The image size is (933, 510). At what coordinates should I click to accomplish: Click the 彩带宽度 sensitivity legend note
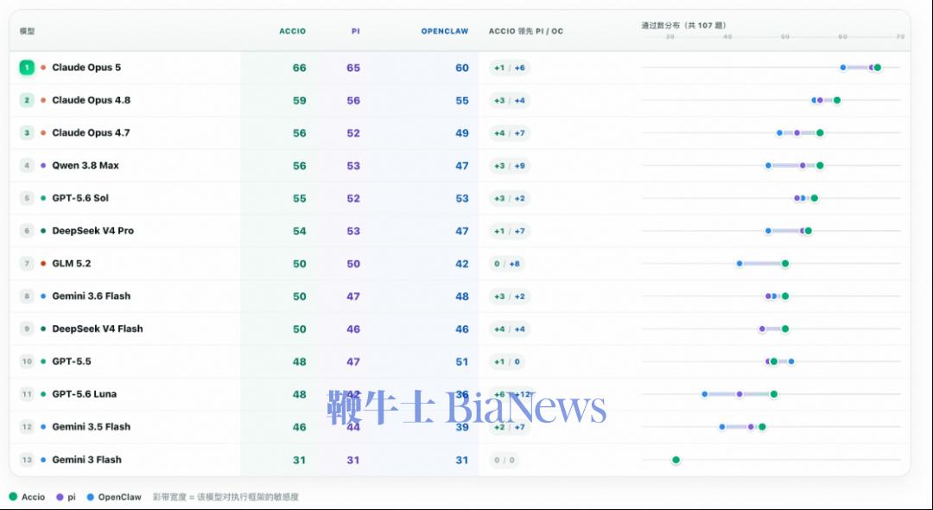[x=225, y=497]
